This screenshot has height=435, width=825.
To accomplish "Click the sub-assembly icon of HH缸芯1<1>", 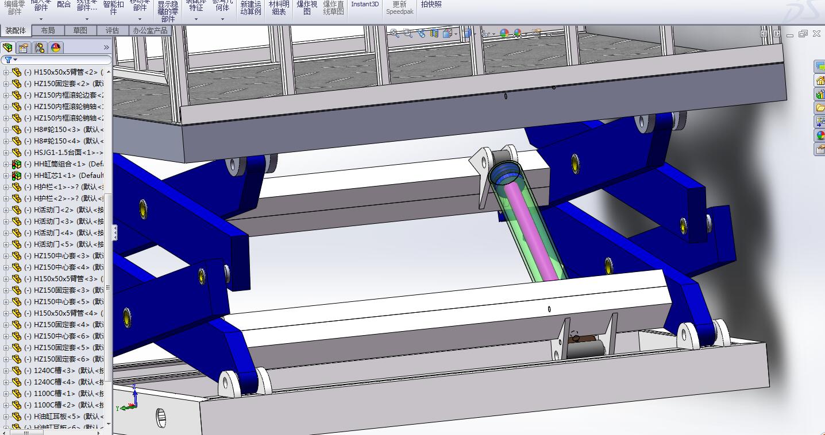I will click(17, 176).
